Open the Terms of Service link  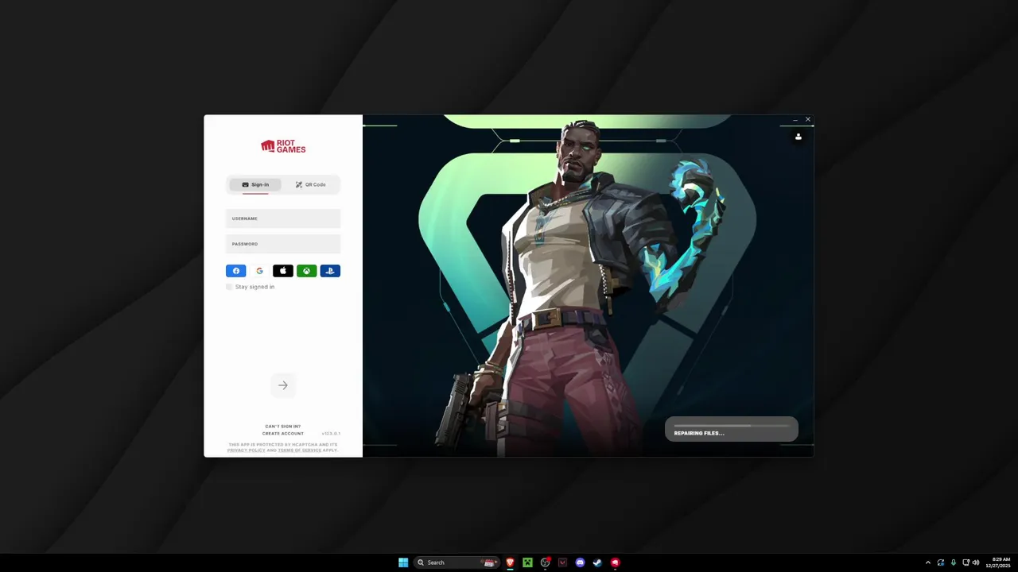click(300, 450)
